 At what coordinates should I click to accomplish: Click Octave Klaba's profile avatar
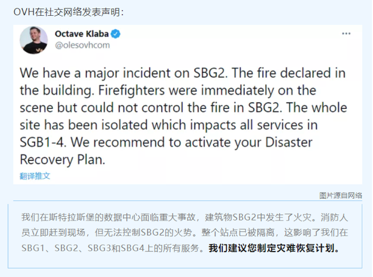tap(34, 40)
